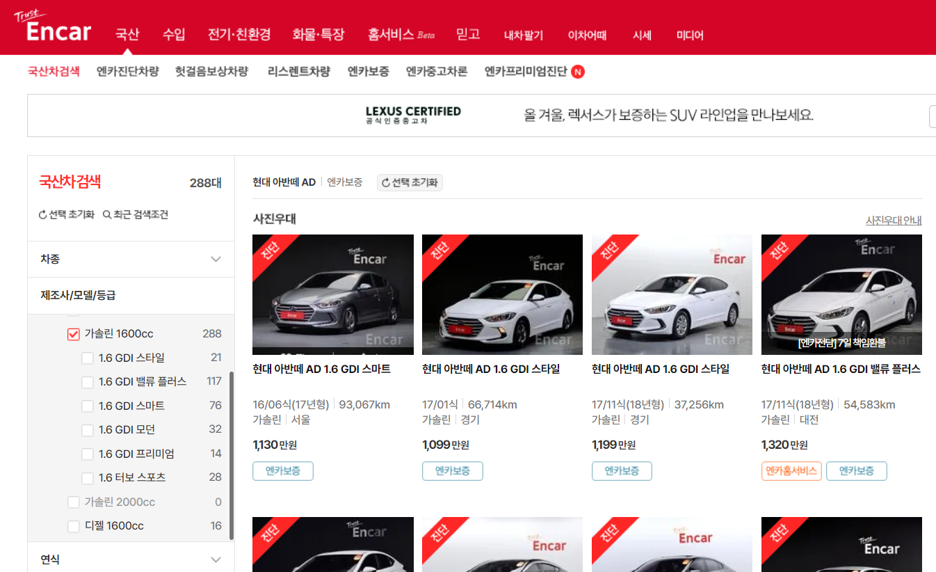The height and width of the screenshot is (572, 936).
Task: Tick the 1.6 GDI 스타일 checkbox
Action: 88,358
